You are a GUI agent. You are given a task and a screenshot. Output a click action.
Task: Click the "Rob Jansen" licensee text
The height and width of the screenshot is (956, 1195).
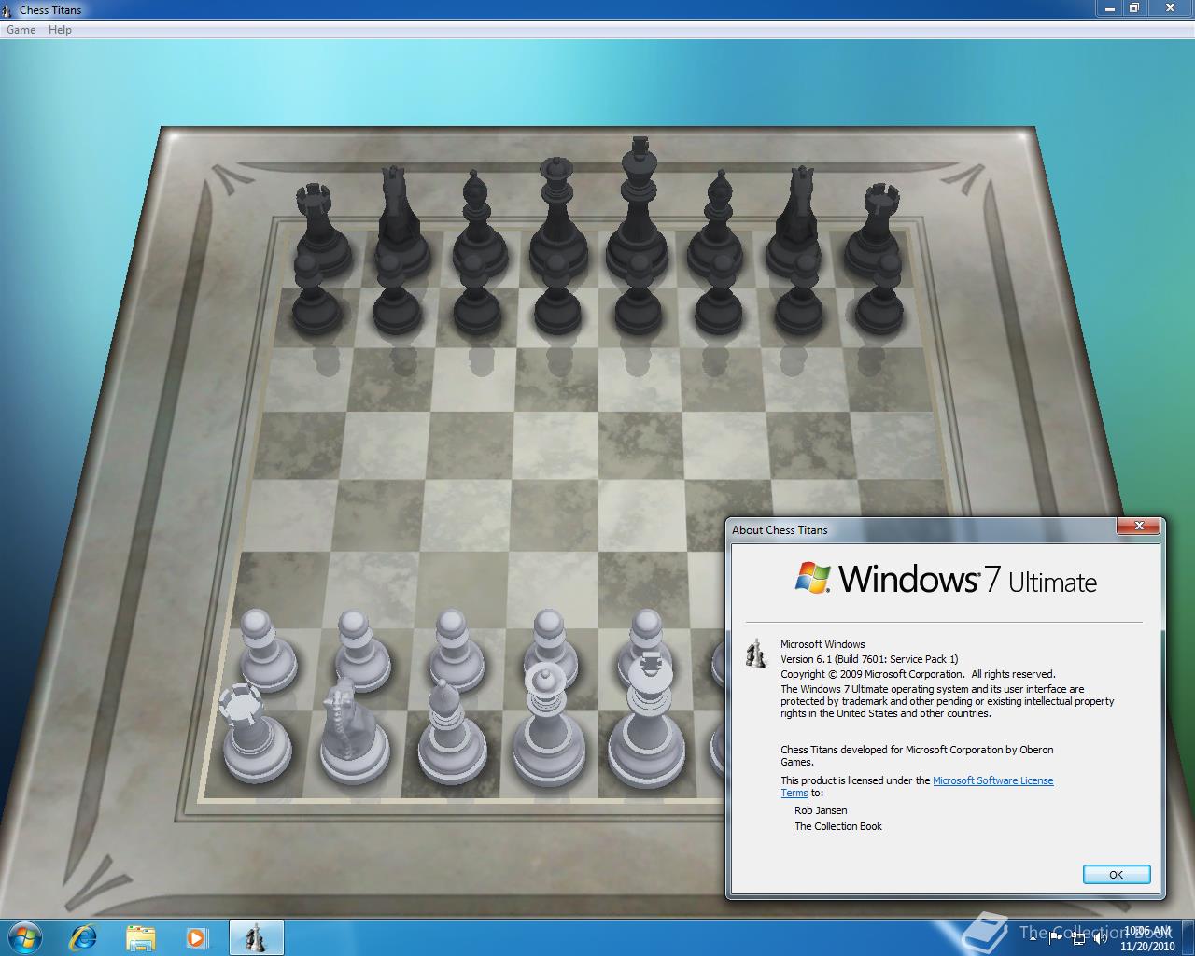(821, 810)
